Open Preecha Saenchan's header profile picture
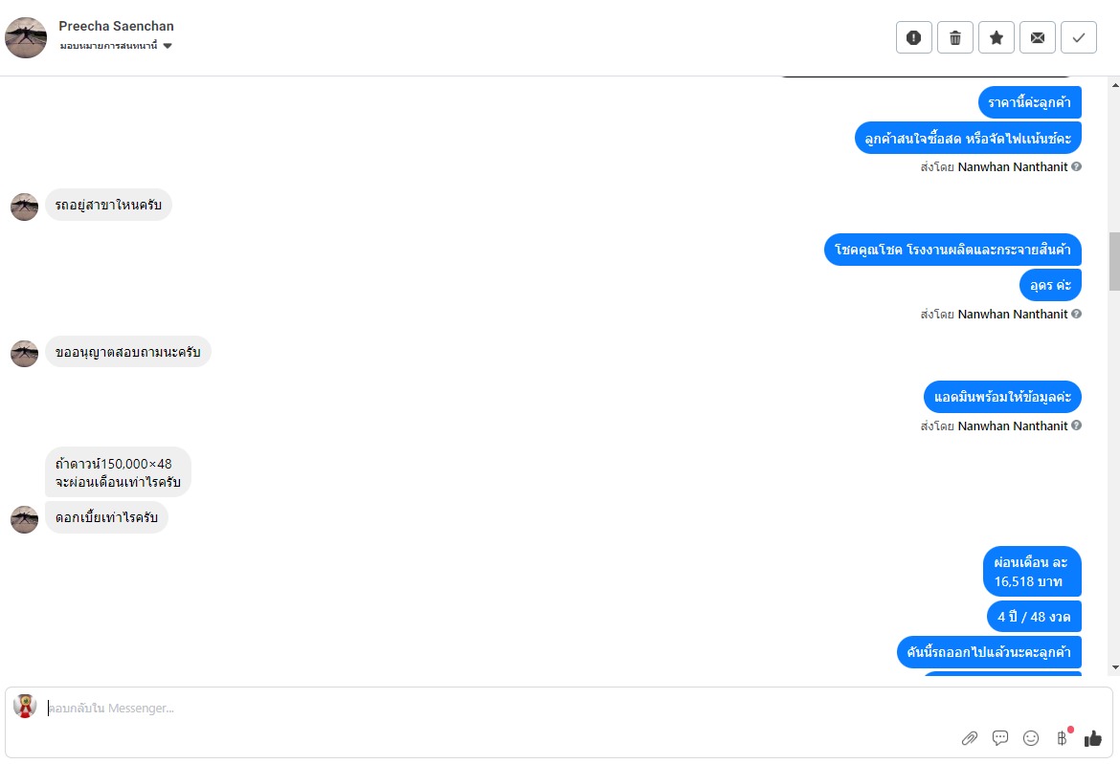 click(26, 37)
